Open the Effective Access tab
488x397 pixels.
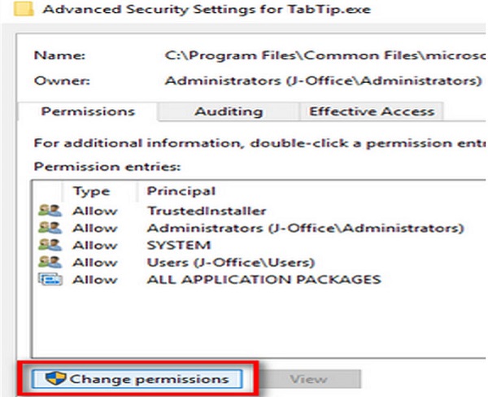coord(371,111)
